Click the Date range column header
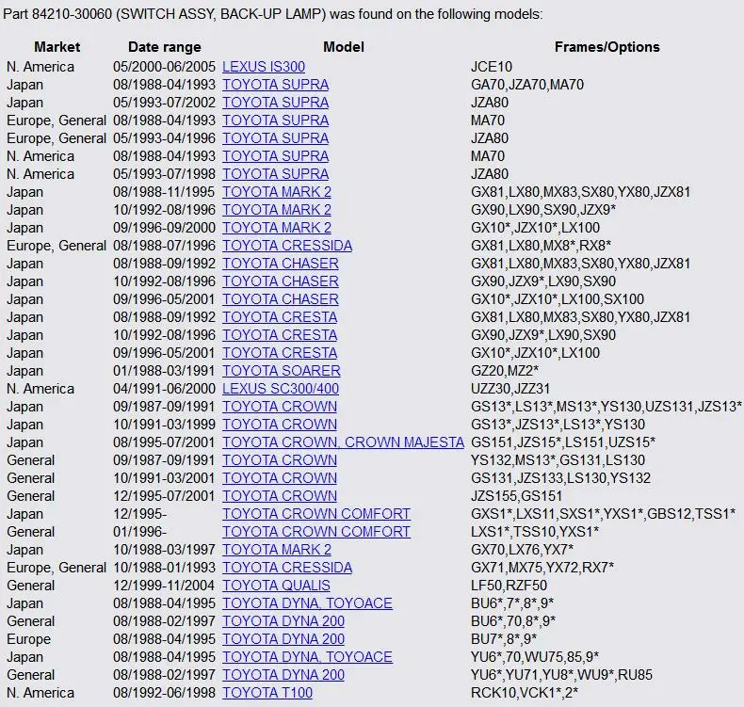The image size is (744, 707). (164, 47)
